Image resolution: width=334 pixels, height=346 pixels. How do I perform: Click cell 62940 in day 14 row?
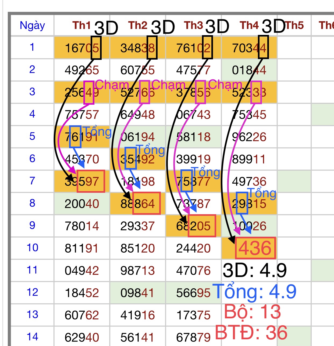82,337
